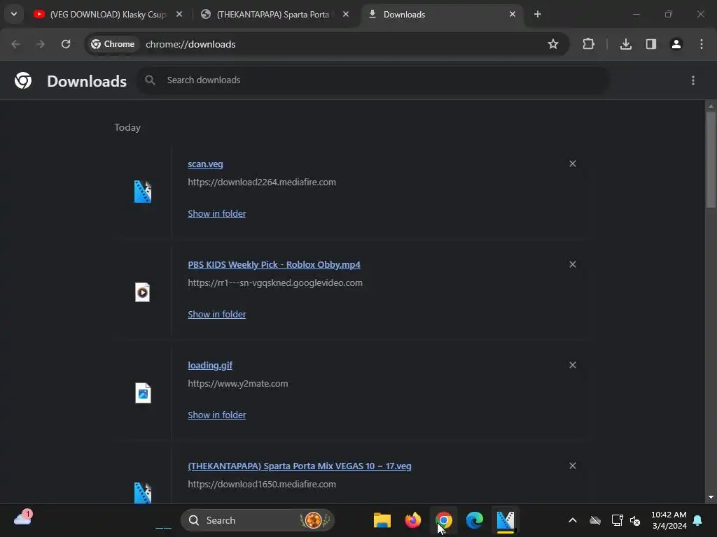The image size is (717, 537).
Task: Launch Firefox from the taskbar
Action: (413, 520)
